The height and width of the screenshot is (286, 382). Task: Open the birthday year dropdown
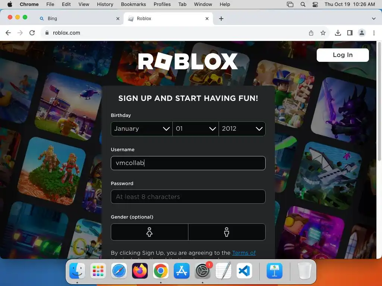pos(242,128)
